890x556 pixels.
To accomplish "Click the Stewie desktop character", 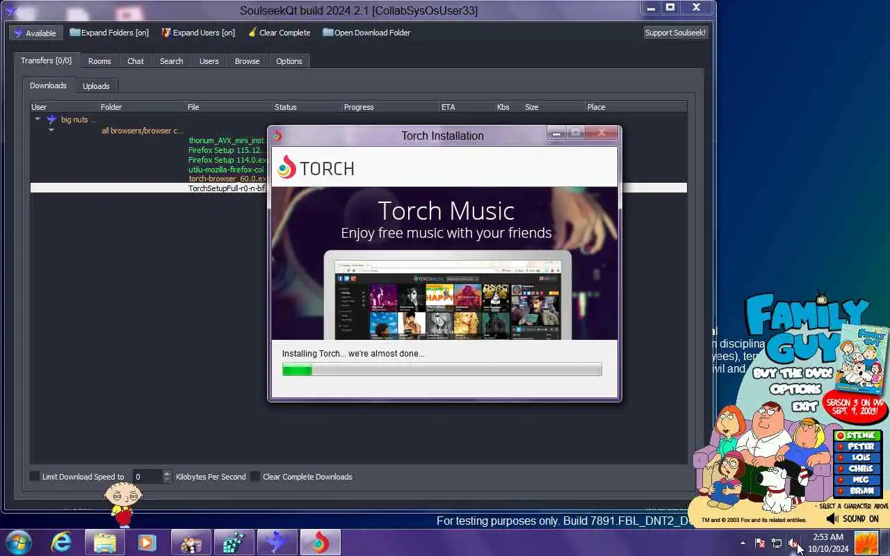I will [x=124, y=504].
